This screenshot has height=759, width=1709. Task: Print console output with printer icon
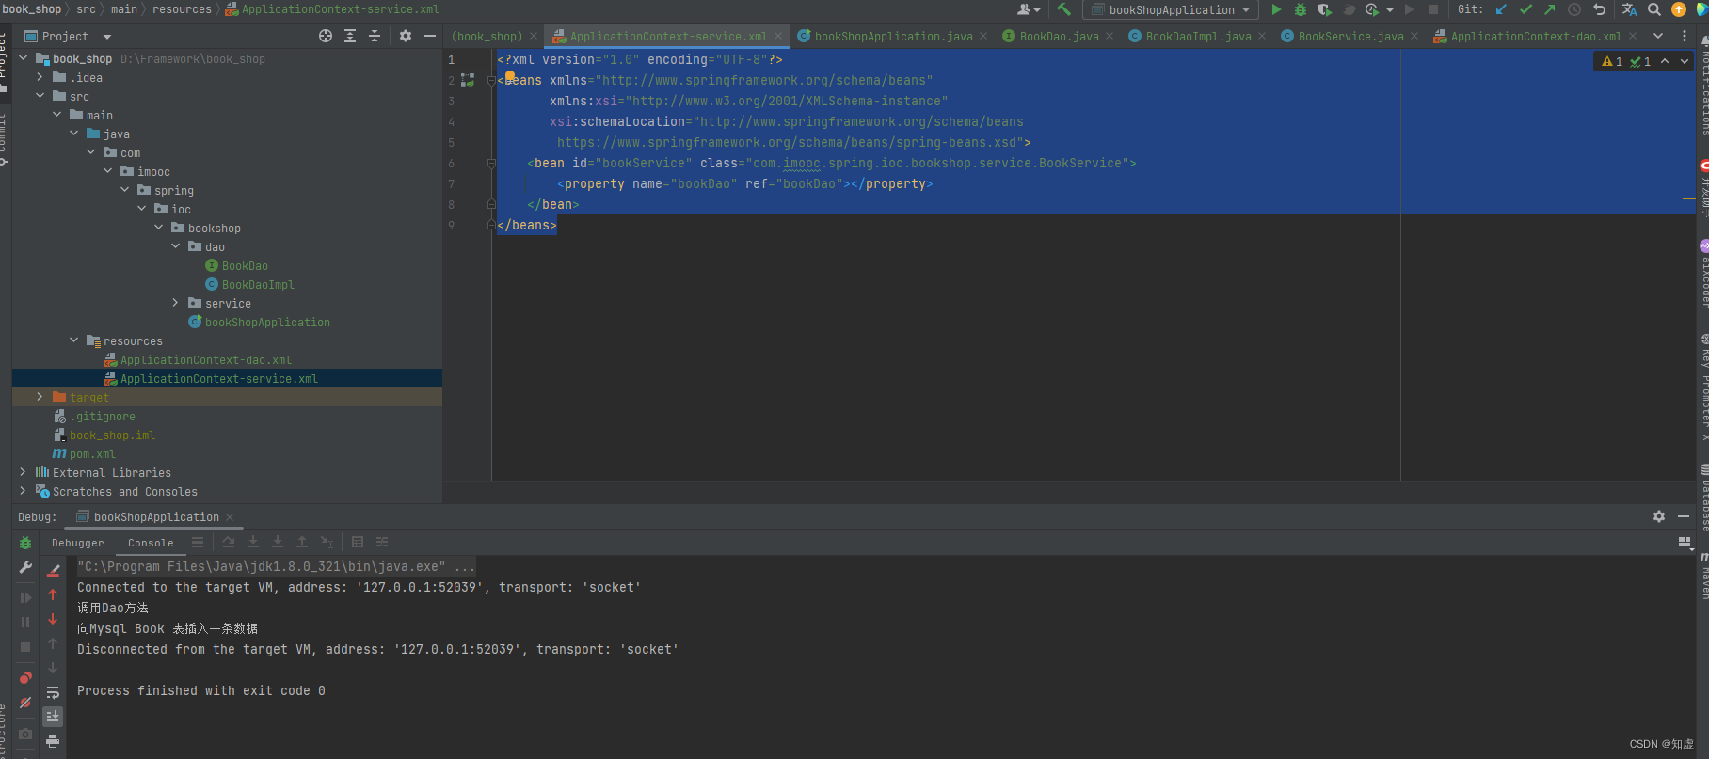[53, 741]
